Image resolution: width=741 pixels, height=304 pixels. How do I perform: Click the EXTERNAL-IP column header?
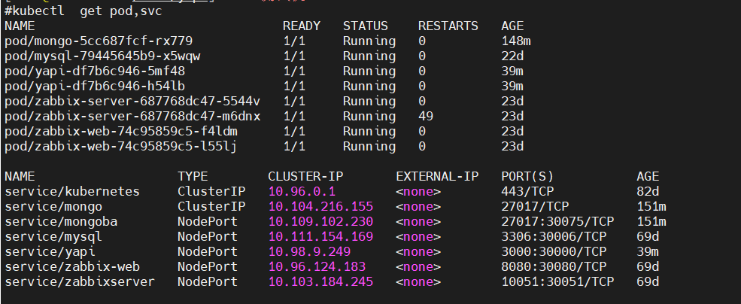(x=437, y=177)
